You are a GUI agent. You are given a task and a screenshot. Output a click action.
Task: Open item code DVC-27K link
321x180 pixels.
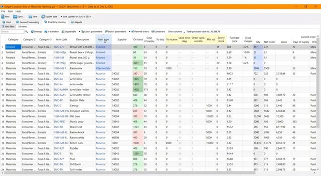pos(59,47)
